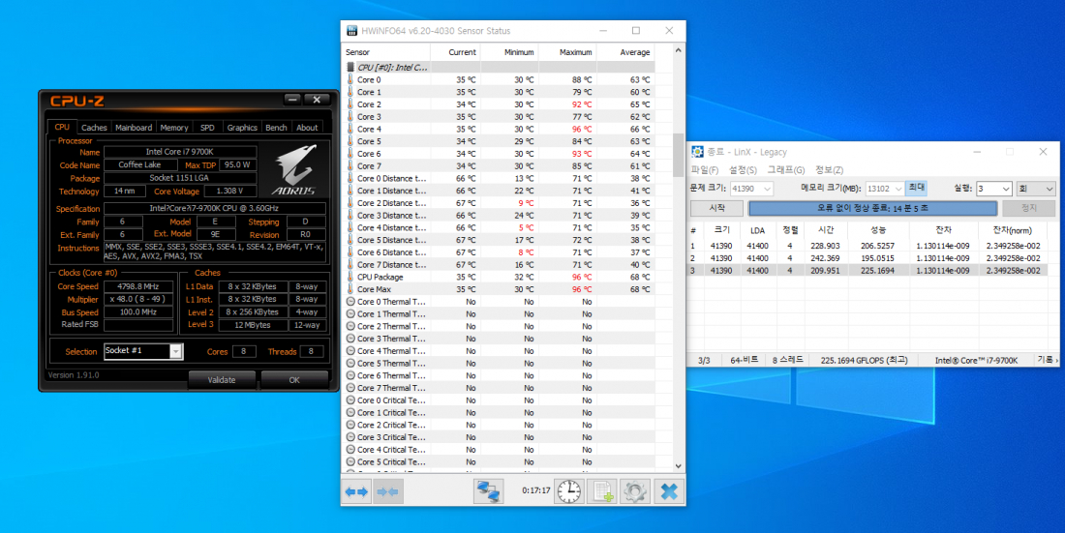The height and width of the screenshot is (533, 1065).
Task: Click thermometer icon next to Core 0
Action: 350,79
